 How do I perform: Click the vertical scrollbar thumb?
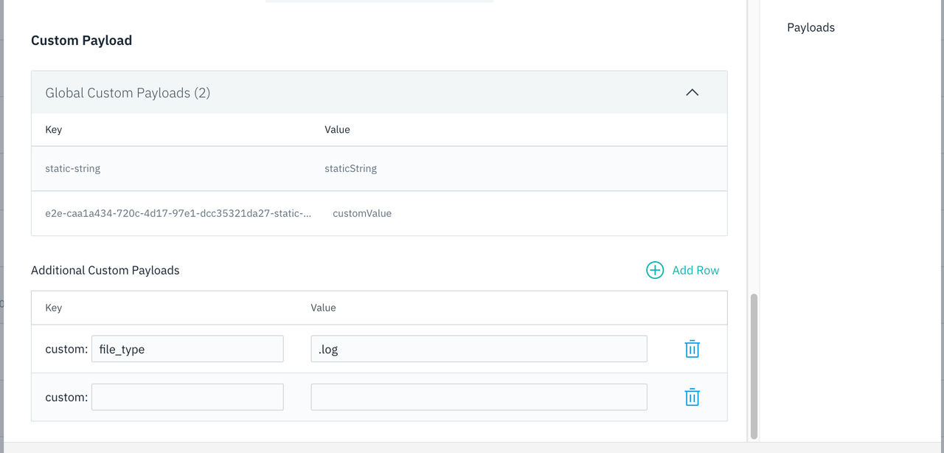point(754,366)
